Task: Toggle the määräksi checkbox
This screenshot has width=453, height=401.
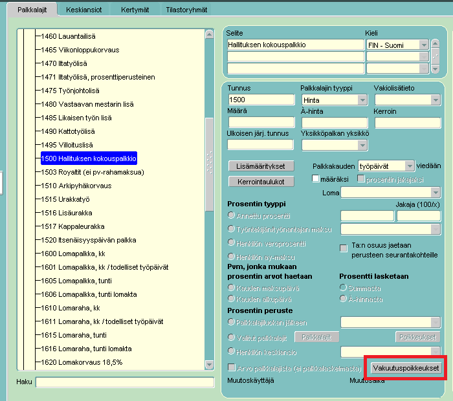Action: [316, 179]
